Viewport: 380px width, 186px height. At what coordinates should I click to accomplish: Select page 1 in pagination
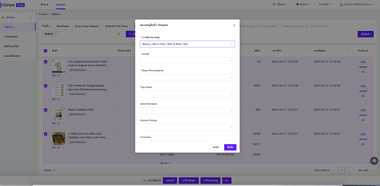point(342,170)
